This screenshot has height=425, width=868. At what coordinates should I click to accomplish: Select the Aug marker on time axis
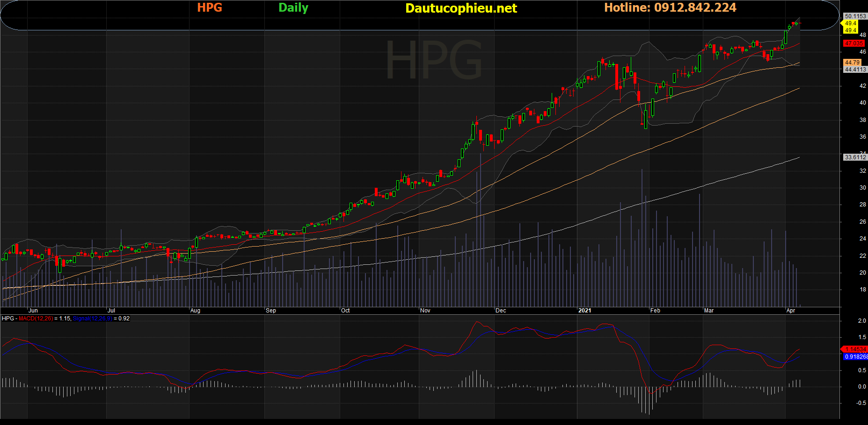click(195, 311)
